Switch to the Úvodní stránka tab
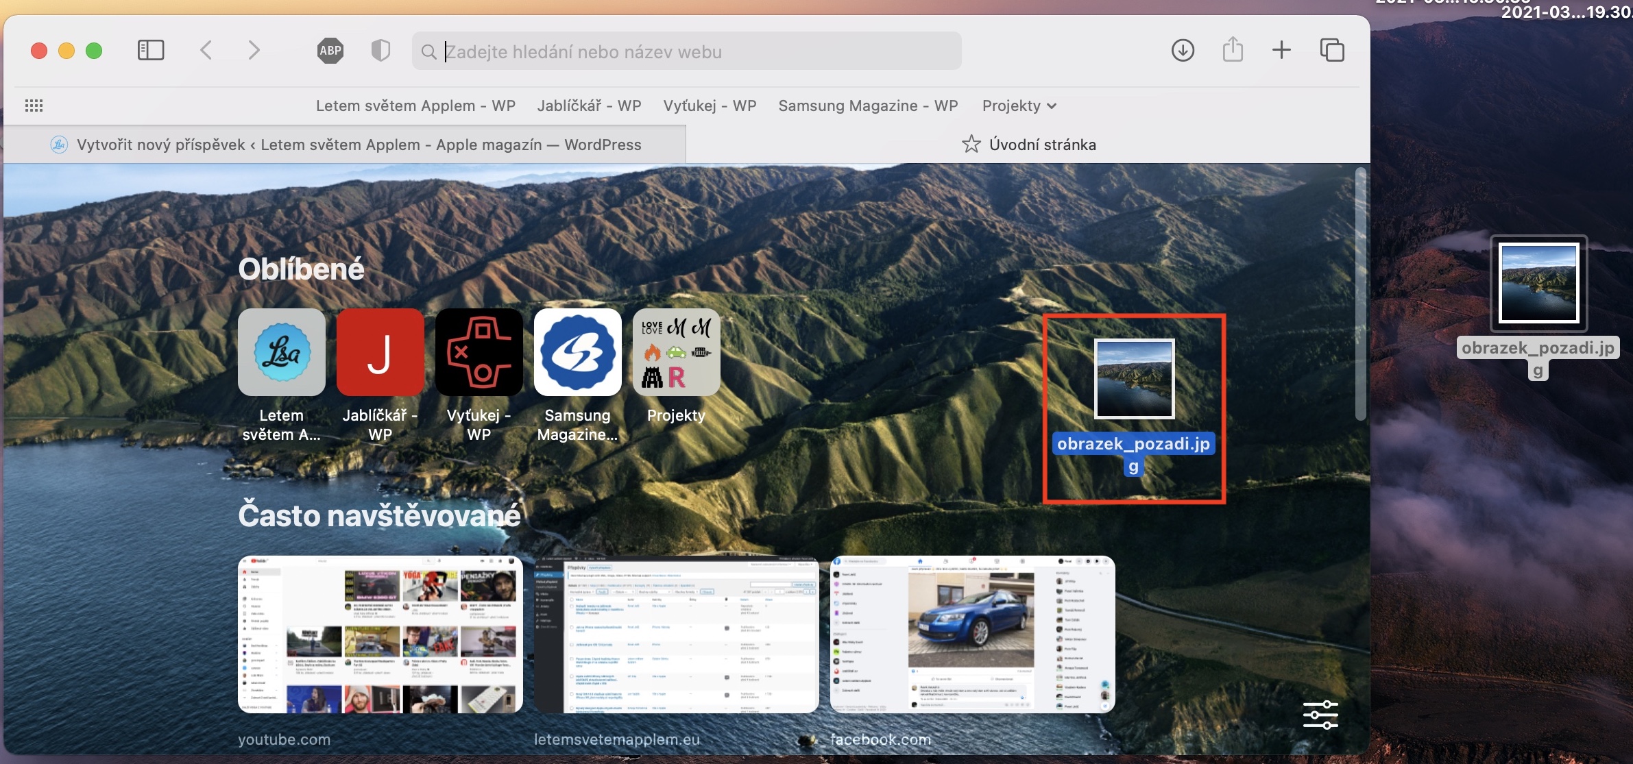 pos(1028,145)
